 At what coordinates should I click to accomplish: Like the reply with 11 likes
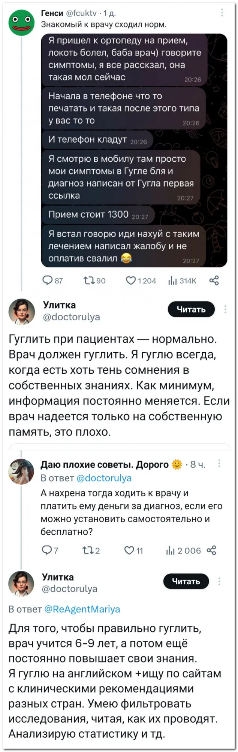(x=129, y=550)
